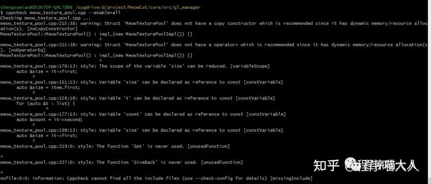The height and width of the screenshot is (184, 431).
Task: Click the "for (auto &t : list) {" code line
Action: point(45,103)
